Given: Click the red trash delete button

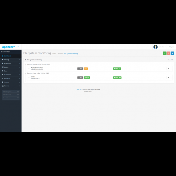Looking at the screenshot, I should (x=168, y=53).
